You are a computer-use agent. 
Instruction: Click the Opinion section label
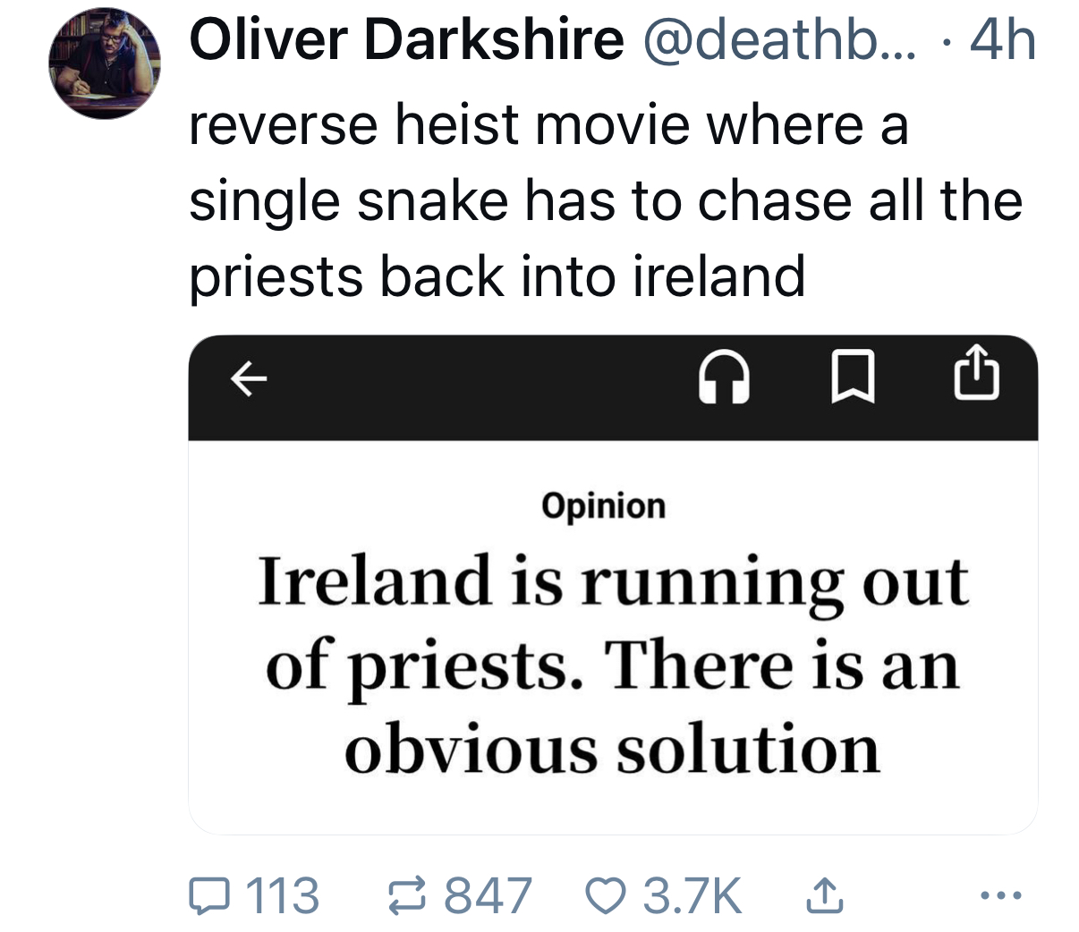(603, 506)
